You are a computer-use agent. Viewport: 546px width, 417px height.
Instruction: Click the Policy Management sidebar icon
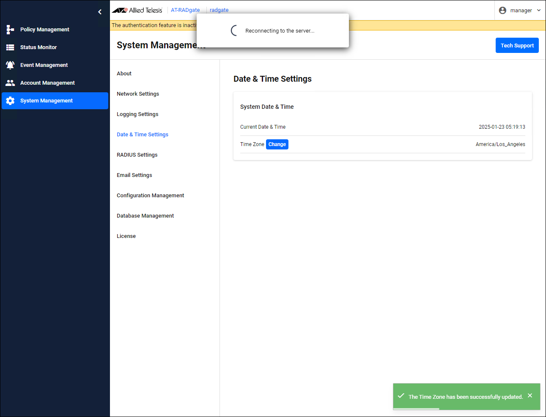coord(10,30)
